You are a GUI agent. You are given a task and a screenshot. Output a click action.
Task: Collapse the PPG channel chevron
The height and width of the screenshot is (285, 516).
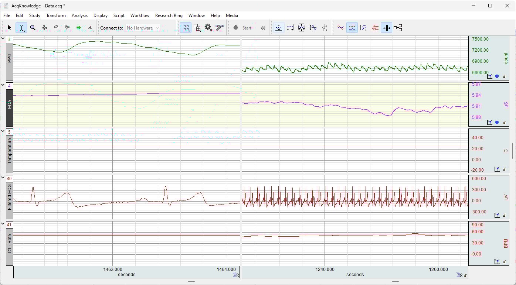[3, 38]
